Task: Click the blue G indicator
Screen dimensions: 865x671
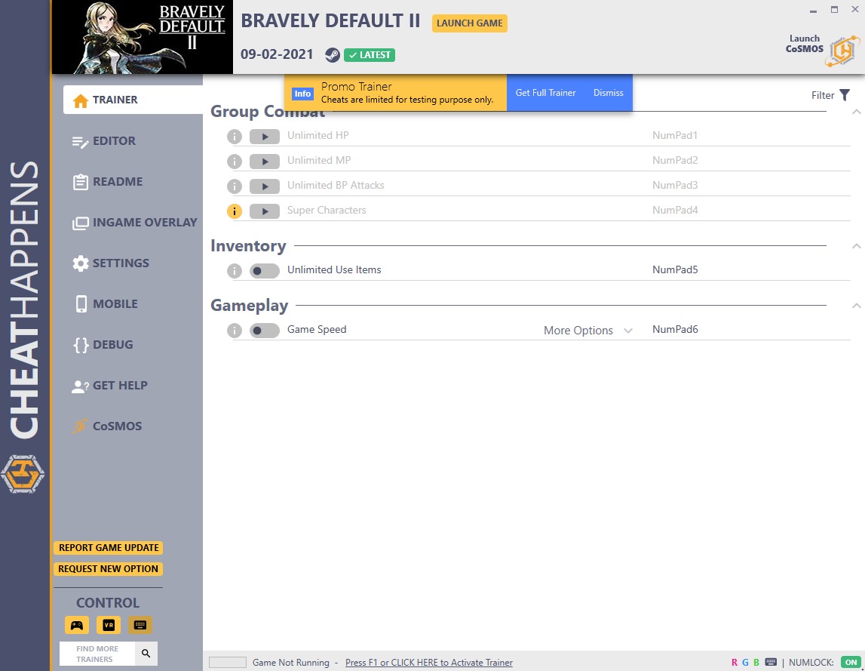Action: 745,662
